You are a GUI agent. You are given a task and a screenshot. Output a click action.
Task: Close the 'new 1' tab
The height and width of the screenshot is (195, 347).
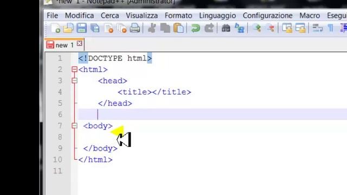[x=80, y=43]
